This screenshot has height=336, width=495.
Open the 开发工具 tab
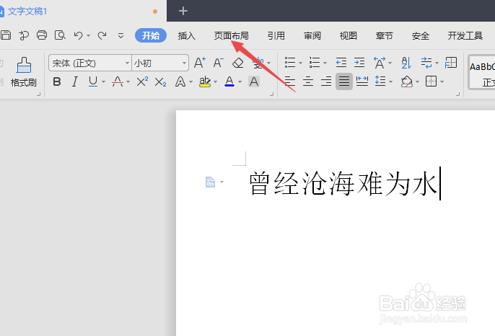pyautogui.click(x=465, y=35)
